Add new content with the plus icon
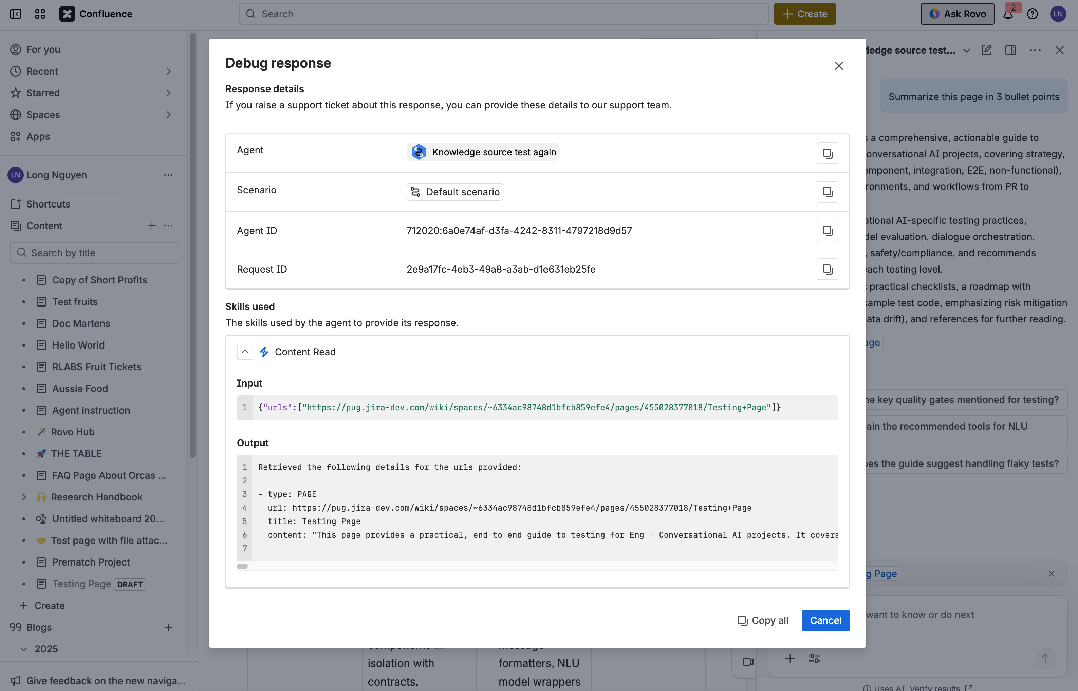This screenshot has width=1078, height=691. pos(152,226)
